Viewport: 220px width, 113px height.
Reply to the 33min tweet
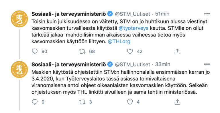coord(35,102)
